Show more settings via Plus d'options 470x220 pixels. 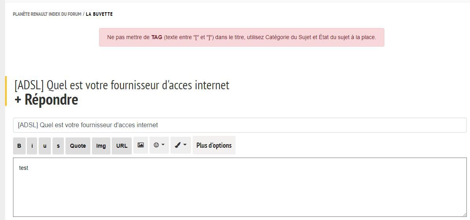pos(214,145)
